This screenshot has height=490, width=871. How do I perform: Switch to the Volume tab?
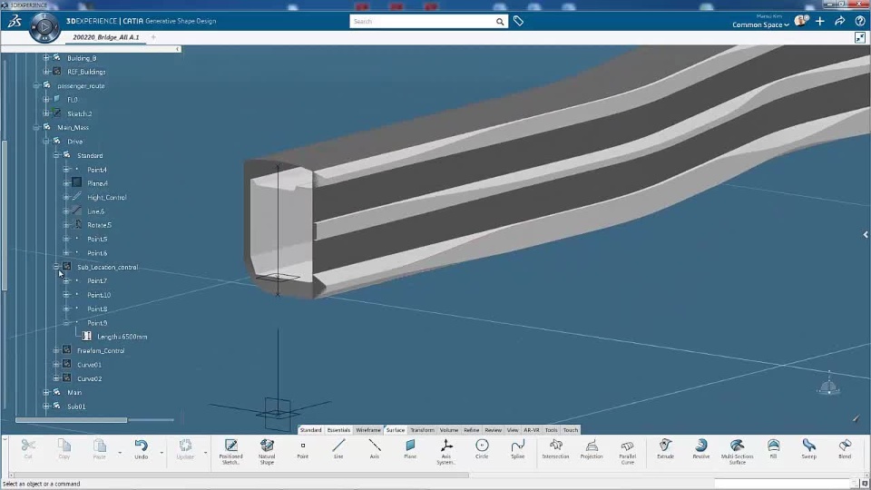449,430
